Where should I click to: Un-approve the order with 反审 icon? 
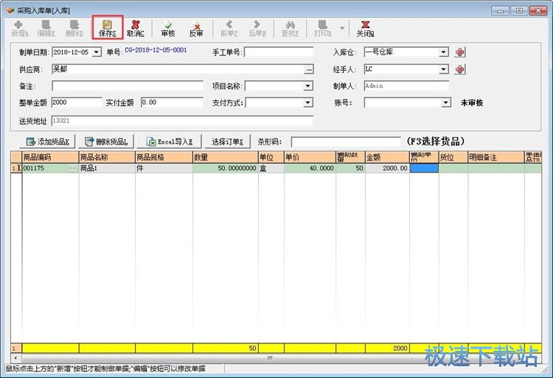tap(196, 29)
